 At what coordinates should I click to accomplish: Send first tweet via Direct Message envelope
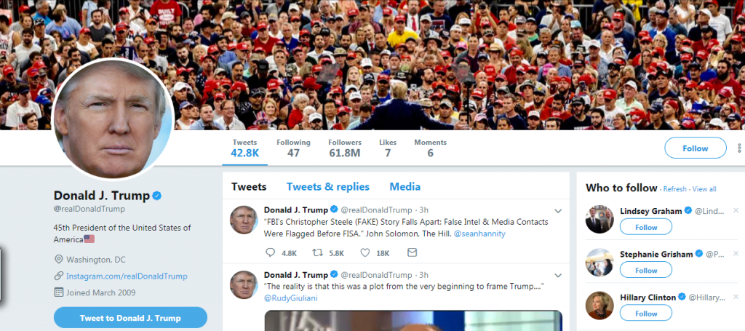pyautogui.click(x=412, y=252)
